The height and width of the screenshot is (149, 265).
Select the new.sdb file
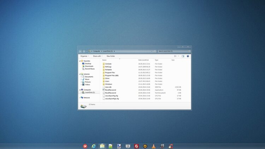point(108,87)
